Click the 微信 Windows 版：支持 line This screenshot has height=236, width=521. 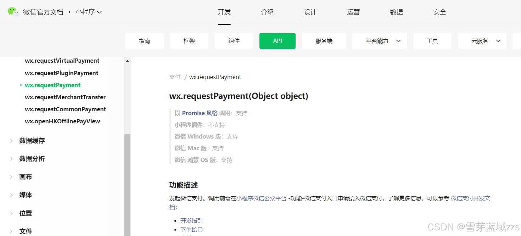tap(206, 136)
